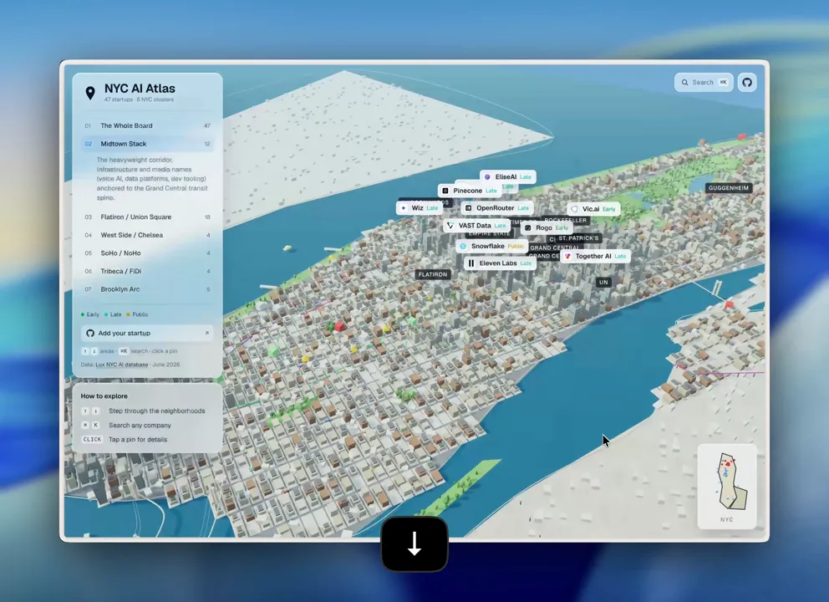Click the FLATIRON landmark label
Screen dimensions: 829x602
[x=433, y=274]
